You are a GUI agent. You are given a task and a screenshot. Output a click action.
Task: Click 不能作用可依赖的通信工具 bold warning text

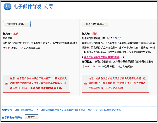pyautogui.click(x=46, y=88)
